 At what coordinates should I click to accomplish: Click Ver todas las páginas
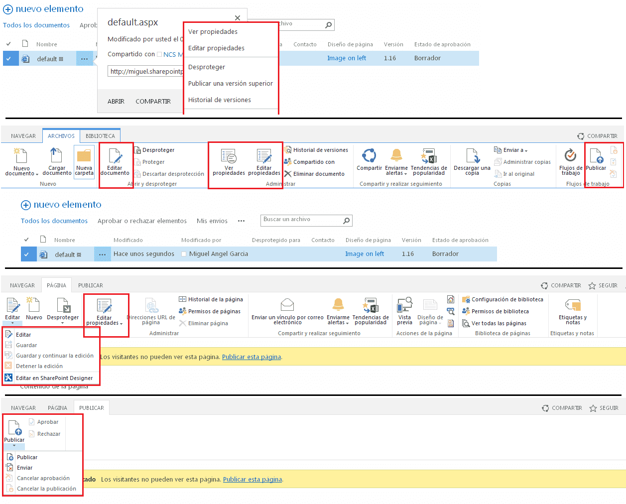pyautogui.click(x=494, y=323)
